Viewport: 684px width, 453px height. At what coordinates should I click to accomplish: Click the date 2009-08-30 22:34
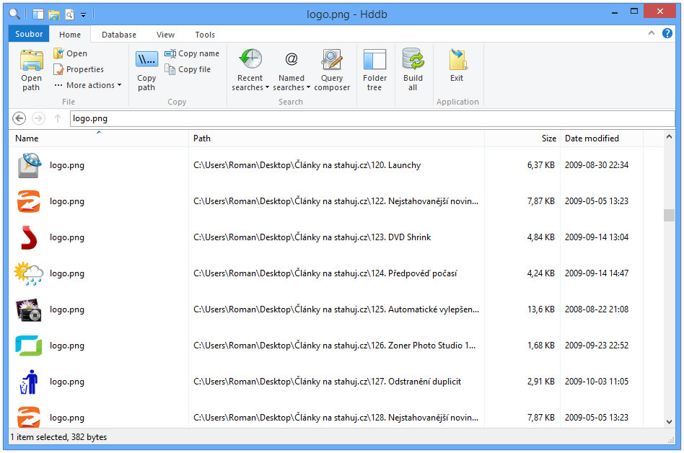point(597,165)
